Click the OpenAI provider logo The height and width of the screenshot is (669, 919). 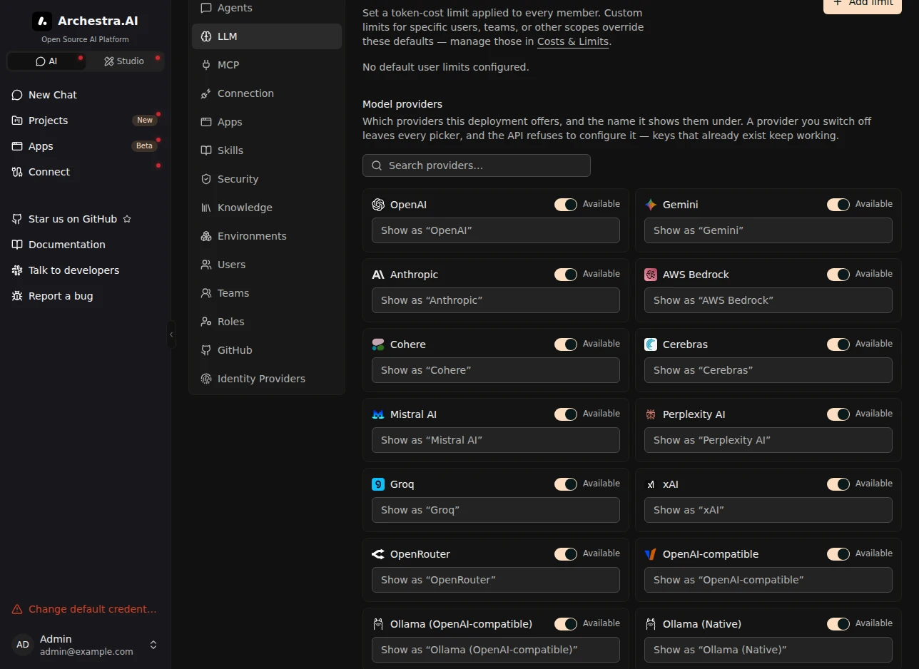tap(378, 205)
